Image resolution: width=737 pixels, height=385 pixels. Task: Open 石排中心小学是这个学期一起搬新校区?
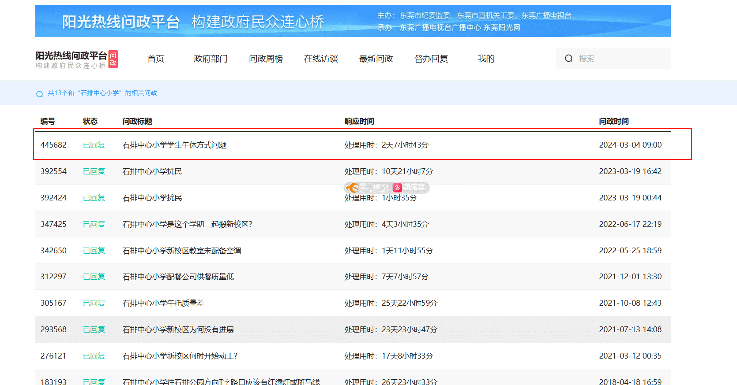187,224
